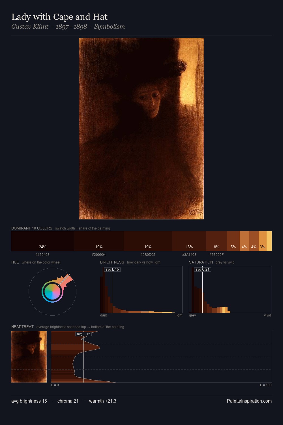Screen dimensions: 283x425
Task: Open the main Klimt painting image
Action: click(x=141, y=129)
